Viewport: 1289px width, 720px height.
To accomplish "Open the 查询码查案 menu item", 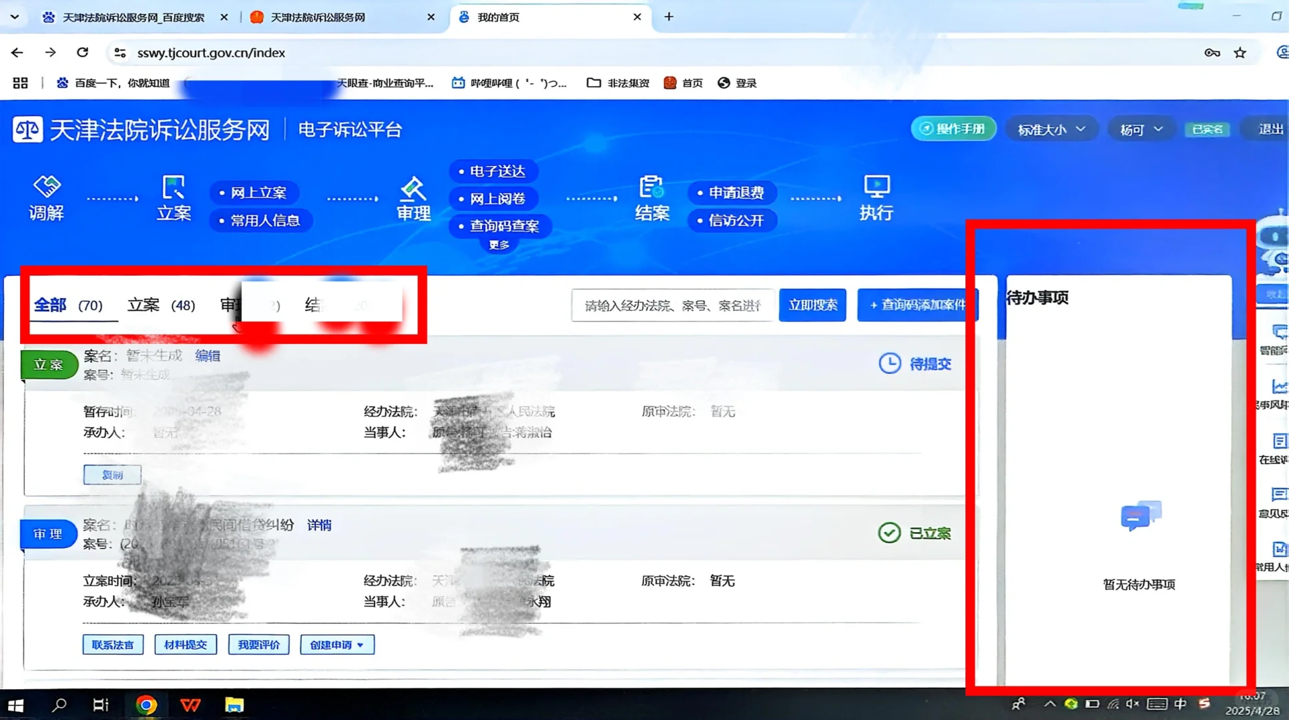I will (x=500, y=226).
